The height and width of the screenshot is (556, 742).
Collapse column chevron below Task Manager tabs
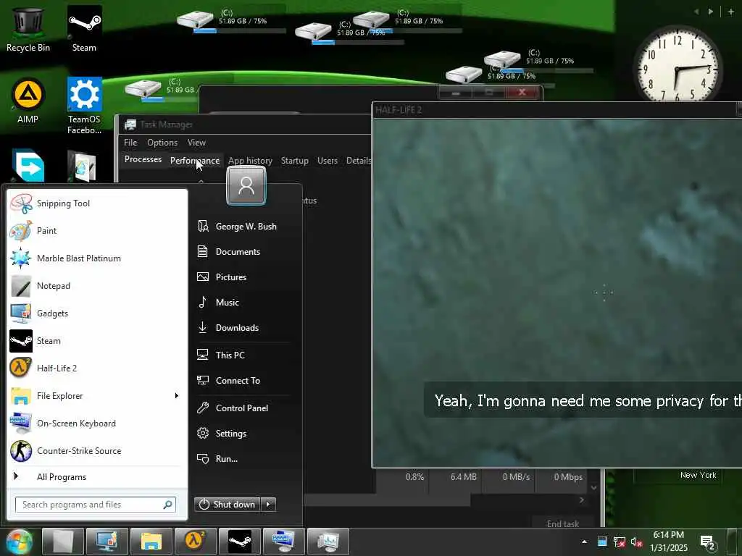pos(201,181)
